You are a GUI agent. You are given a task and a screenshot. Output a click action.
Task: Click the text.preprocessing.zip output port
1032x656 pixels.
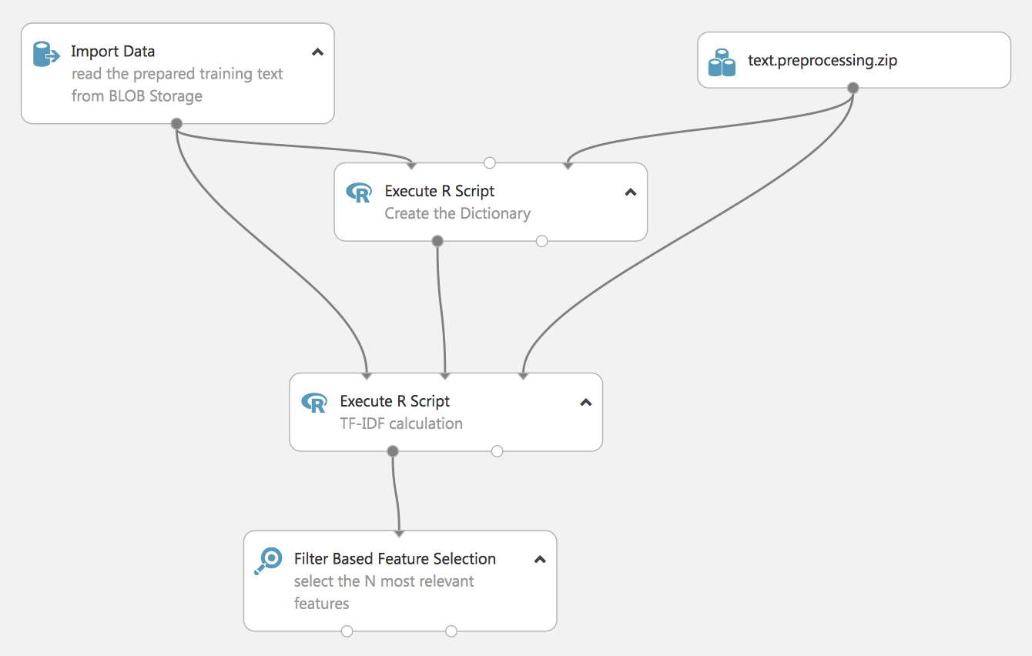[853, 88]
